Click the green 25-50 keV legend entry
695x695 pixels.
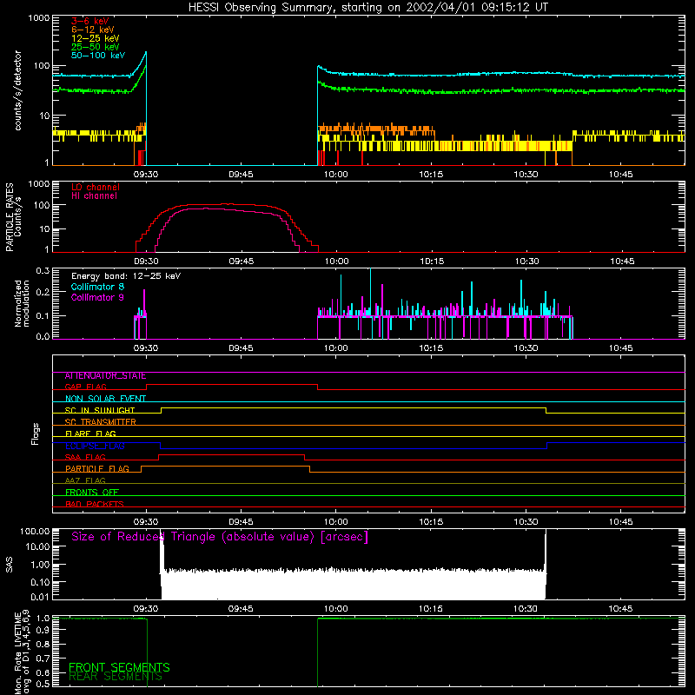pyautogui.click(x=96, y=47)
